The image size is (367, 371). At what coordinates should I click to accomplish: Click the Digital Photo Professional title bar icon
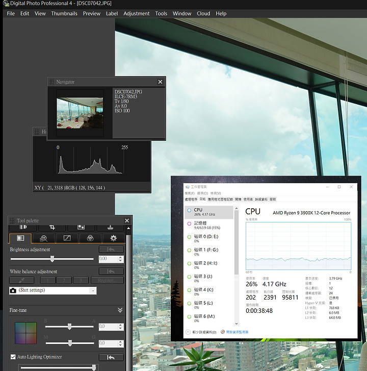(x=6, y=4)
